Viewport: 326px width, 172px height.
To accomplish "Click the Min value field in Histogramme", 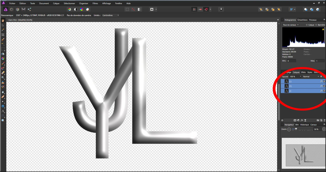I will [x=291, y=61].
